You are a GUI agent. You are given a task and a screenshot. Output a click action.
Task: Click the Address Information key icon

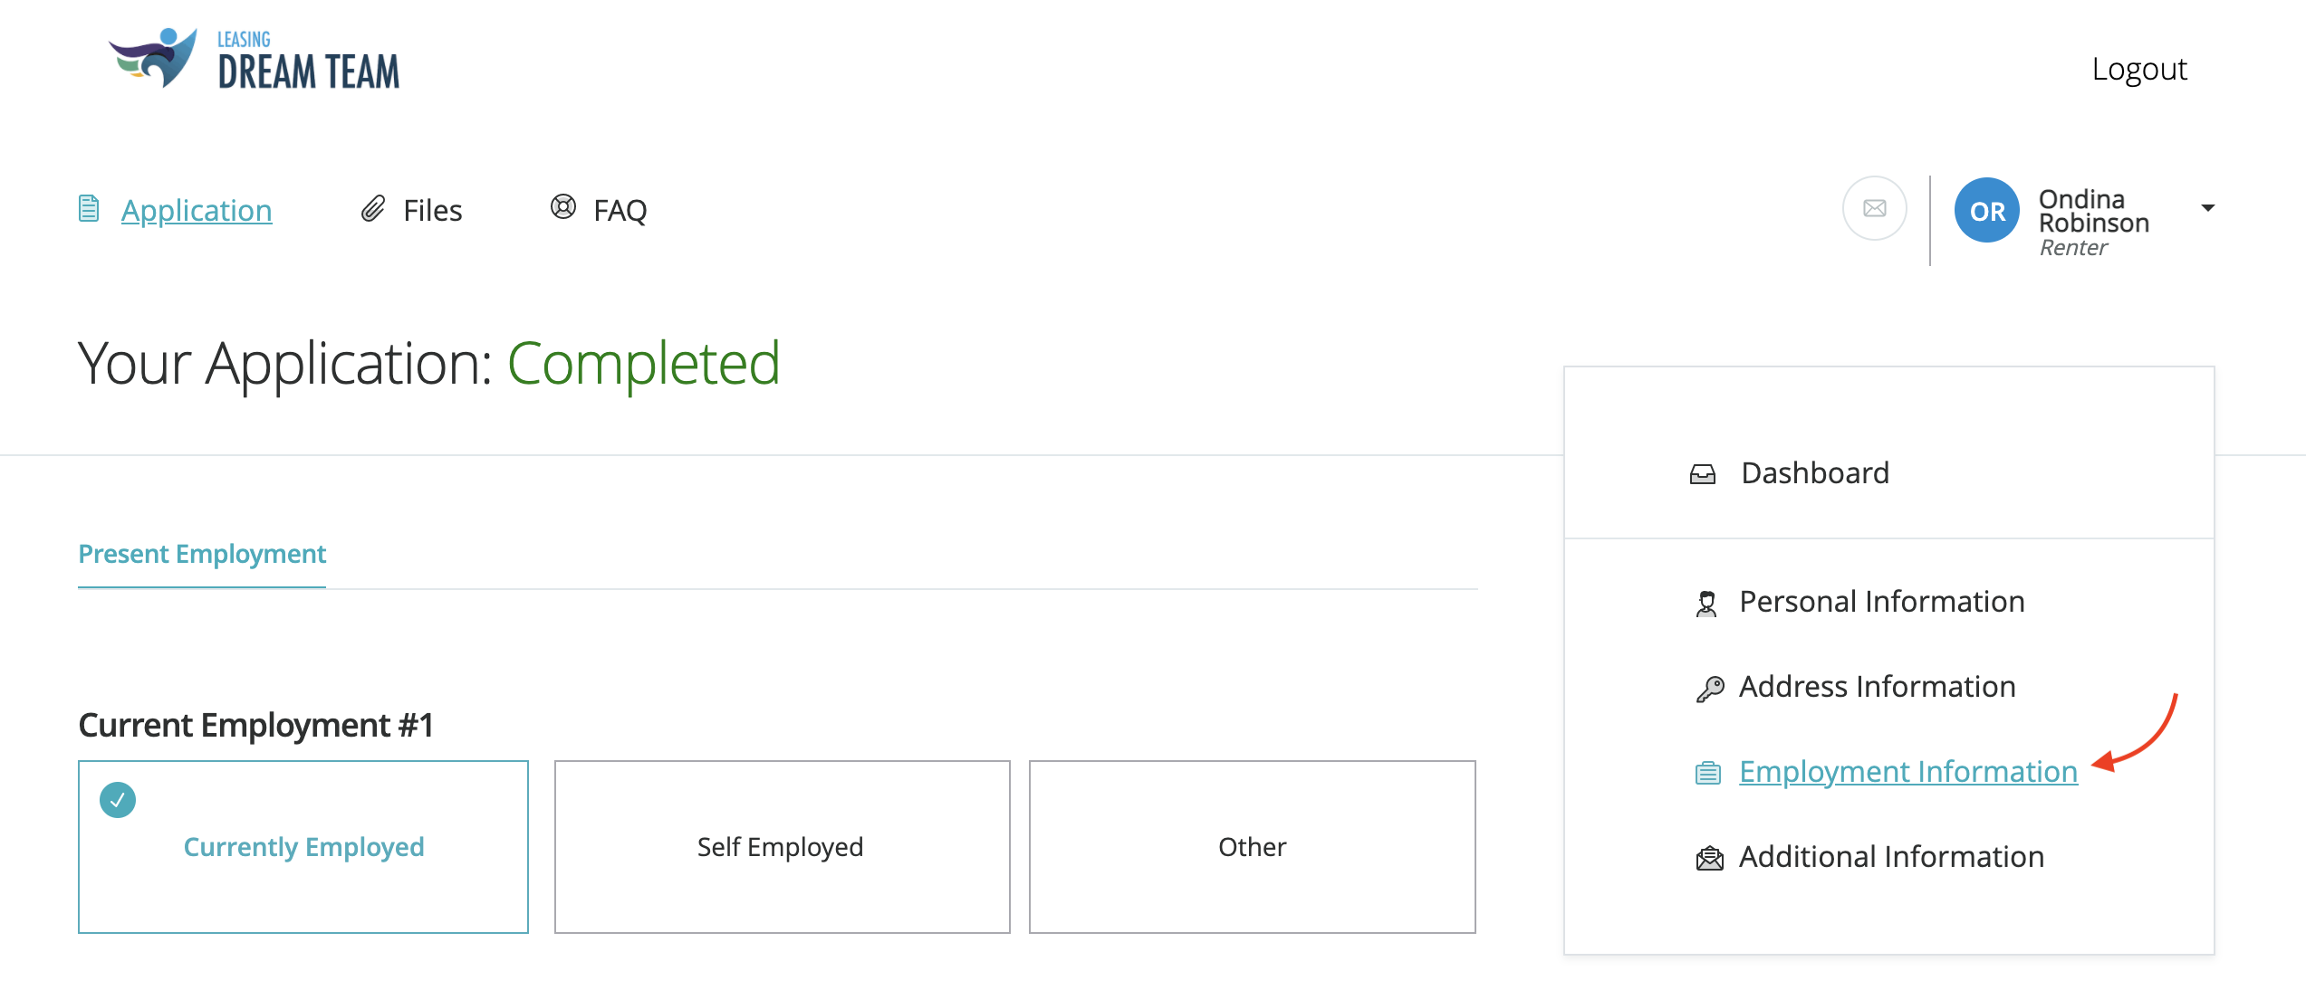1709,689
